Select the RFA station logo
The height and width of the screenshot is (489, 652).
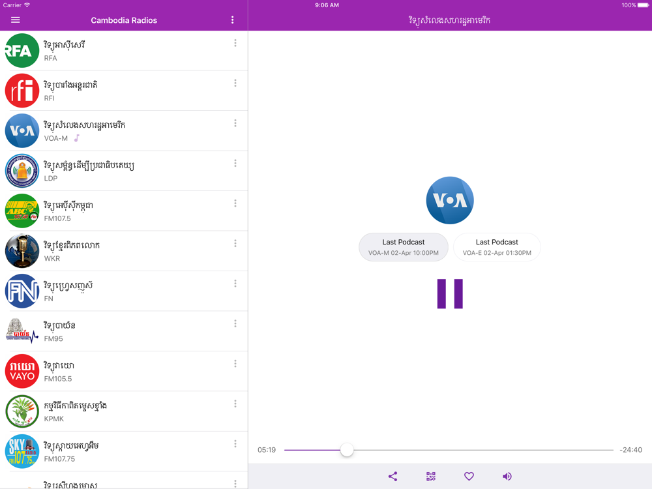(x=22, y=50)
